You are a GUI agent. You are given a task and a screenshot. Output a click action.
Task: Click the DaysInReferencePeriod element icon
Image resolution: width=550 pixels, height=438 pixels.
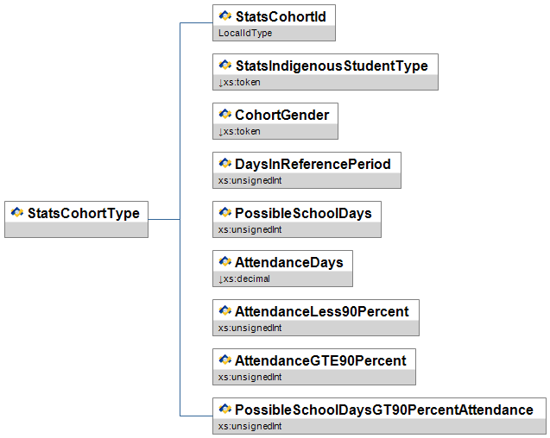tap(225, 164)
